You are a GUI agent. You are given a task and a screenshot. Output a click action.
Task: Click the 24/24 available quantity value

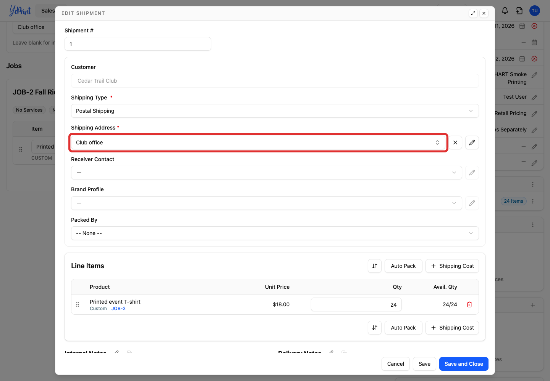450,304
